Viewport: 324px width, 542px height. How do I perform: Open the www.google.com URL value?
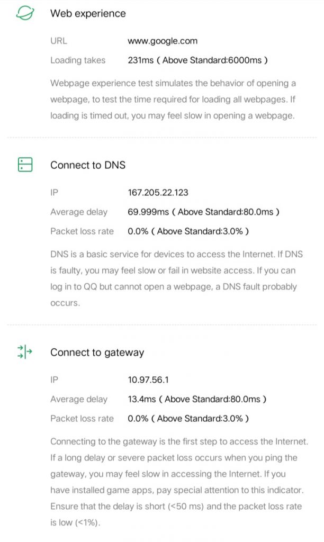[163, 41]
